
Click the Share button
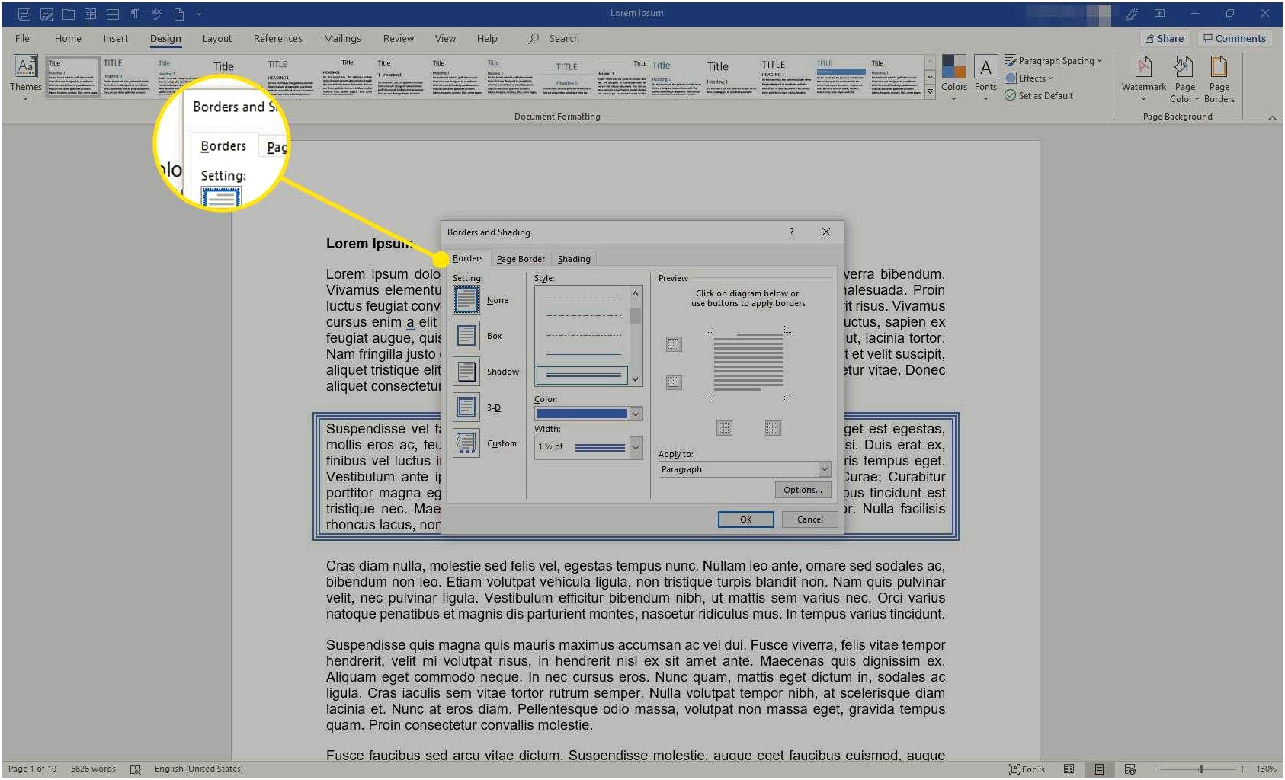(1165, 38)
